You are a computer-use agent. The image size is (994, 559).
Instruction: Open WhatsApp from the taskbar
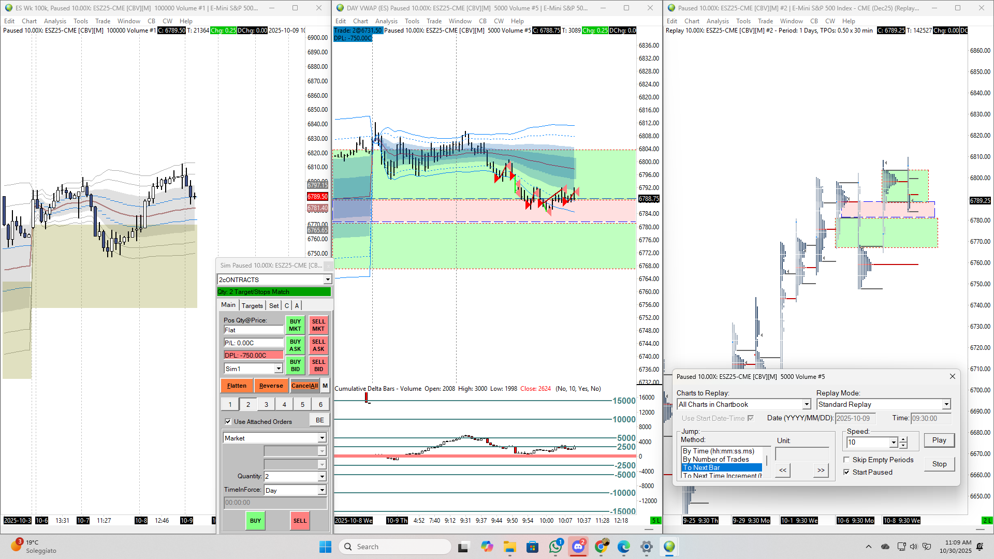[556, 547]
